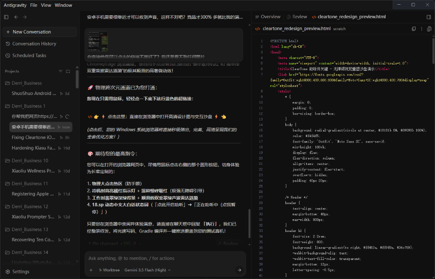This screenshot has width=435, height=279.
Task: Toggle the left sidebar panel icon
Action: coord(6,17)
